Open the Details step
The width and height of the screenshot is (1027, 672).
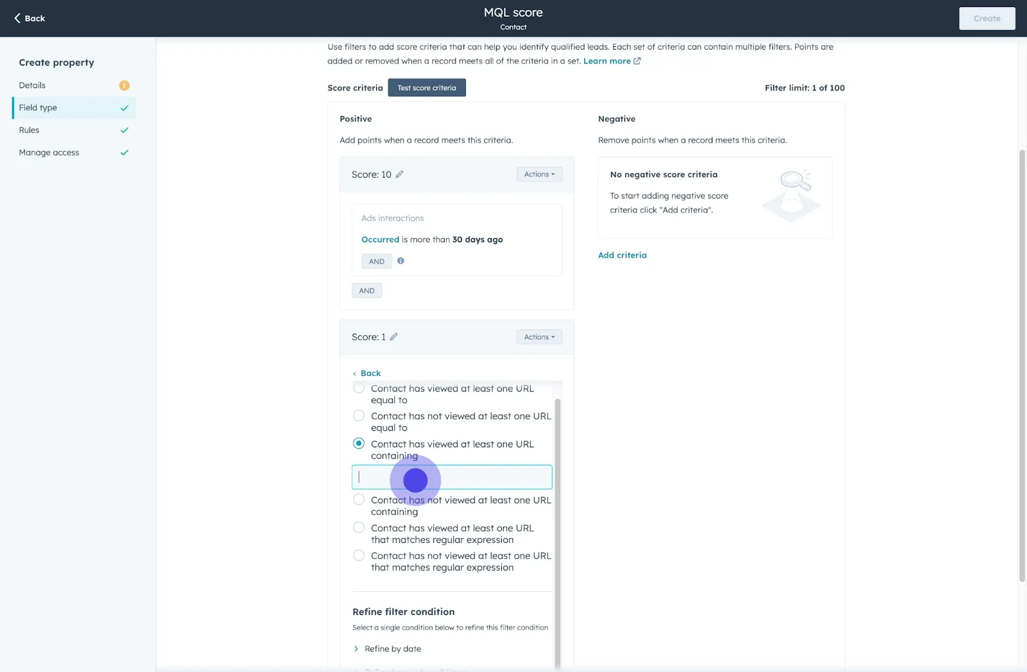coord(32,85)
